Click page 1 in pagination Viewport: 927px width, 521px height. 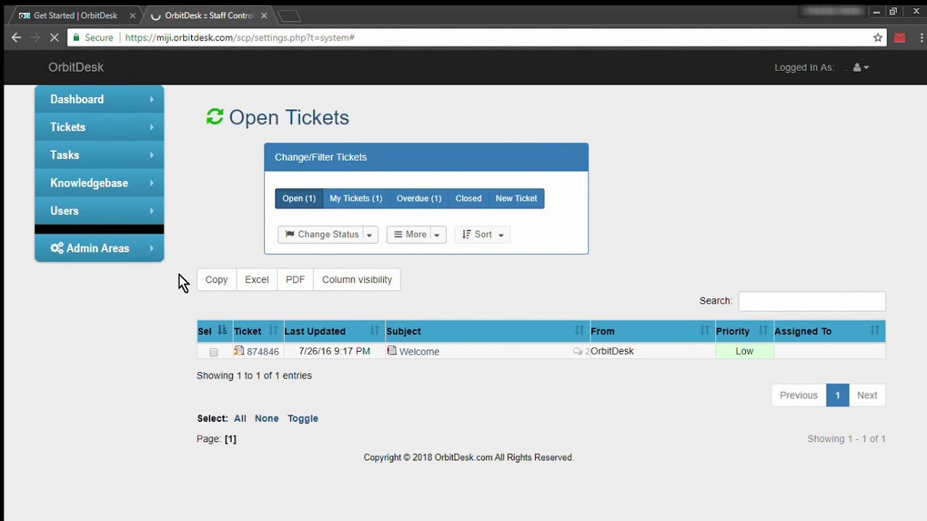click(837, 395)
